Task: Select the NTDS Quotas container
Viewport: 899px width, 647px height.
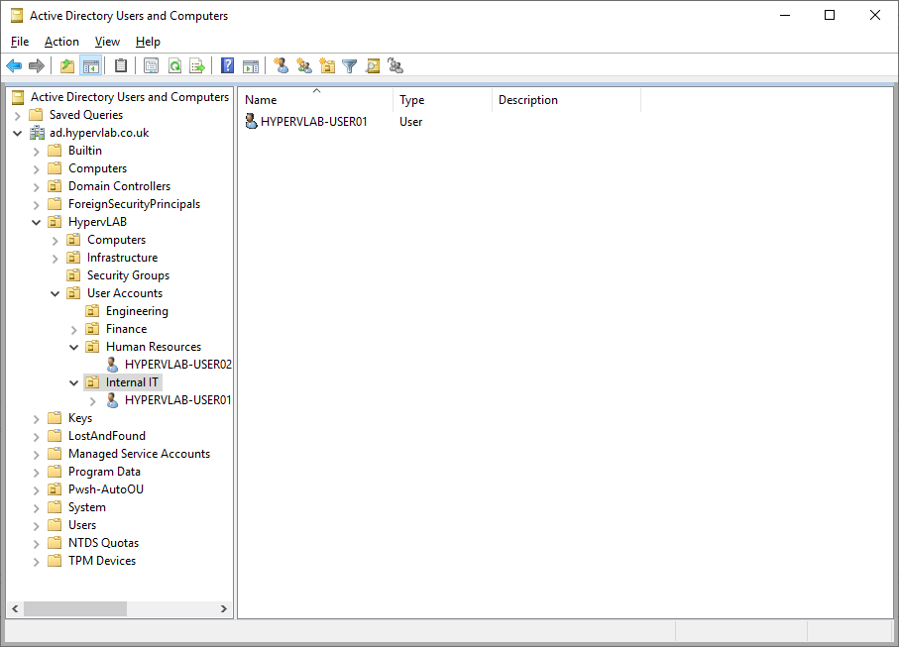Action: tap(103, 543)
